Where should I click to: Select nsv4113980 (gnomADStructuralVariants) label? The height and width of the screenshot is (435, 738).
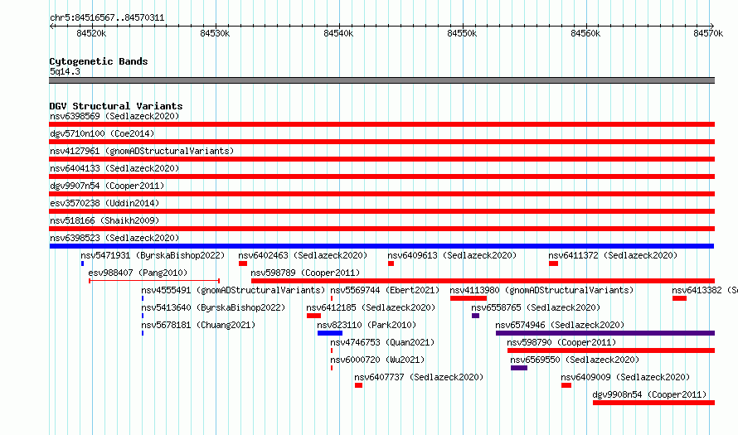(541, 290)
